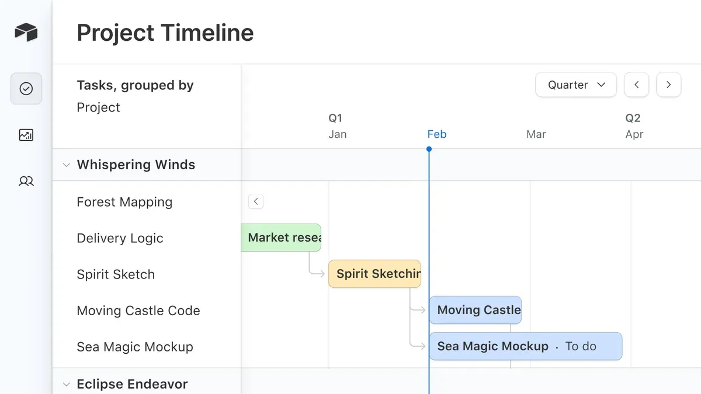This screenshot has height=394, width=701.
Task: Select the Moving Castle Code task row
Action: pyautogui.click(x=147, y=311)
